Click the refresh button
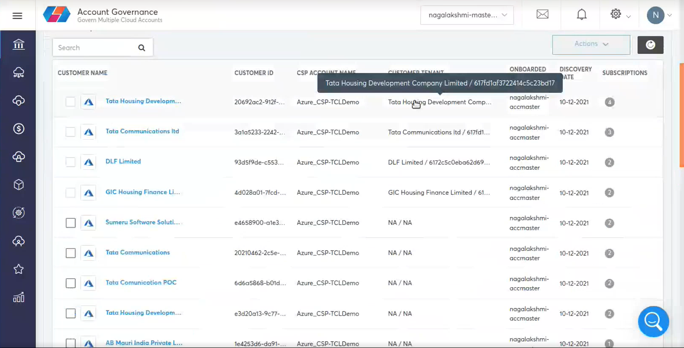684x348 pixels. 650,45
